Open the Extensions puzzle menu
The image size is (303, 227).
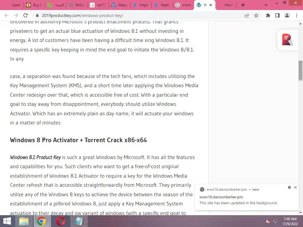coord(268,15)
